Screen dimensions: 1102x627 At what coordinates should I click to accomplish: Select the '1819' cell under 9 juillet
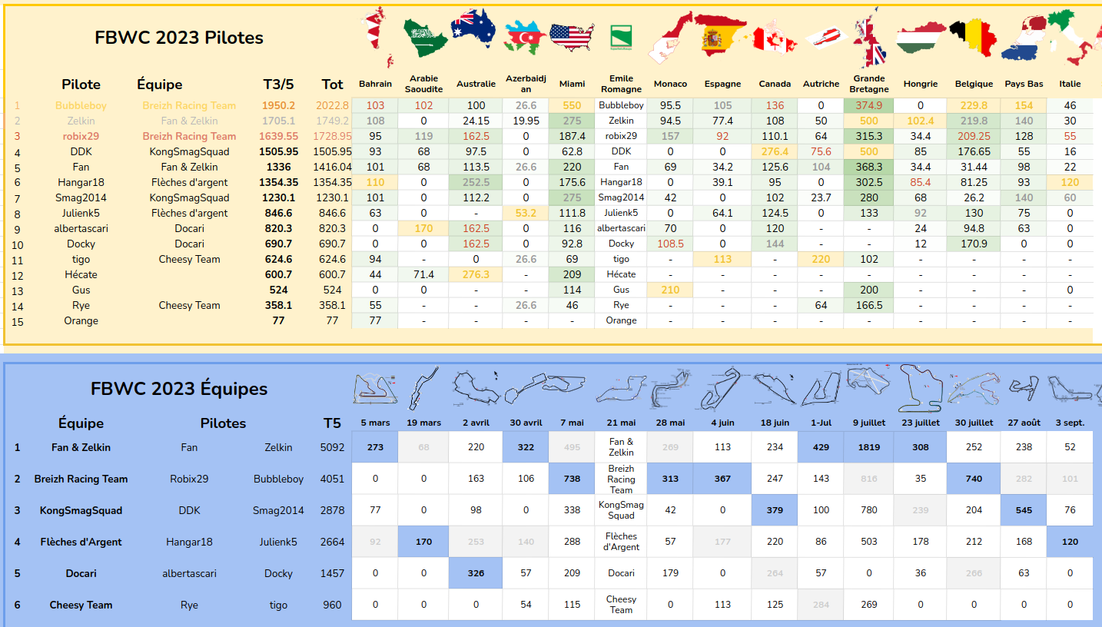coord(868,447)
